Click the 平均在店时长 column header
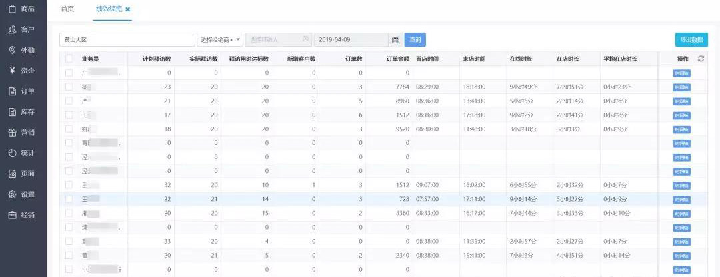This screenshot has width=720, height=277. coord(621,59)
